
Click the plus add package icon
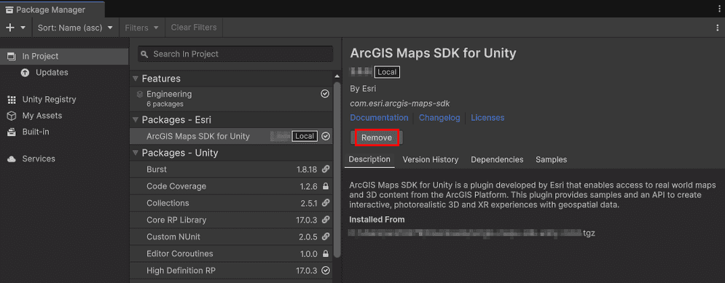coord(9,28)
